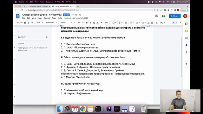Open the Tools menu
Screen dimensions: 203x114
pos(54,18)
